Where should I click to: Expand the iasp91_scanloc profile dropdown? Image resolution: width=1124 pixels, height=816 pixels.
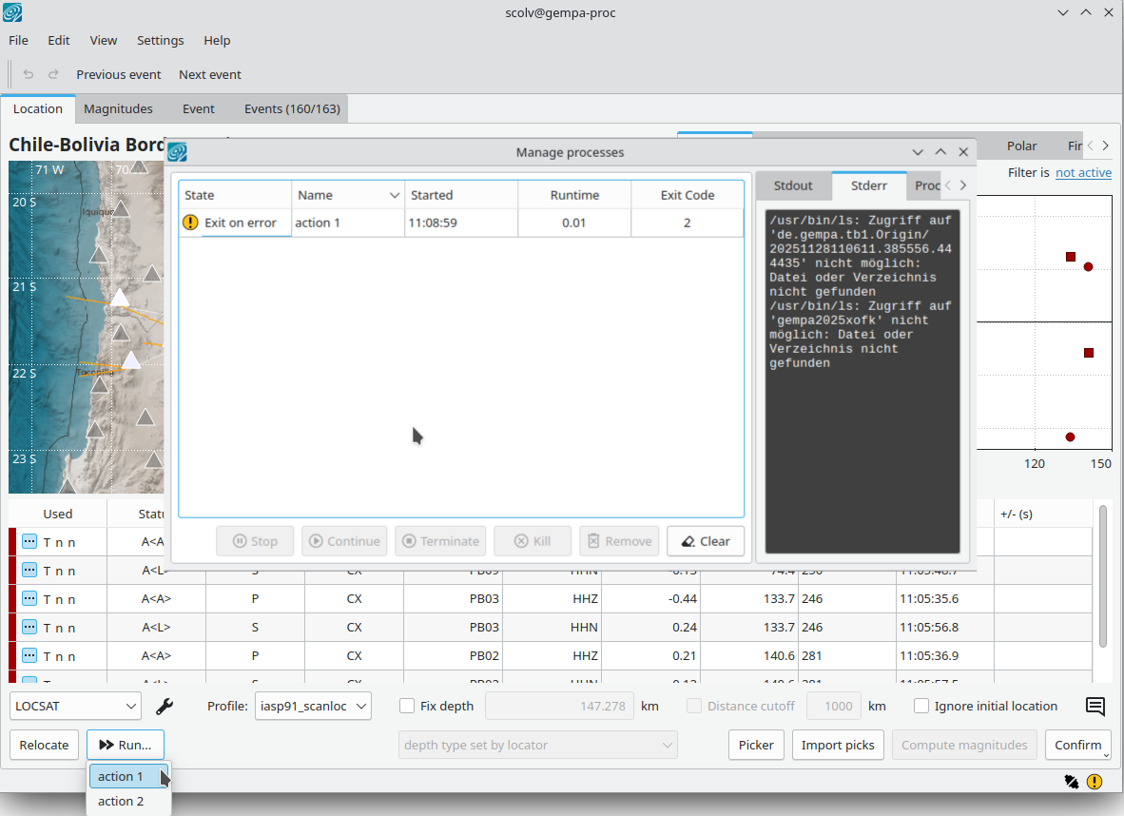(313, 707)
